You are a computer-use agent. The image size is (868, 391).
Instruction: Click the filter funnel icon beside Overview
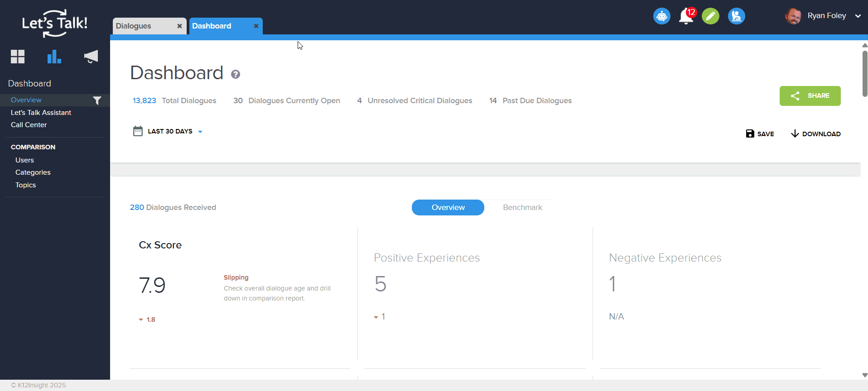pyautogui.click(x=97, y=100)
